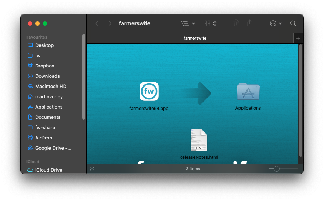Go back with the left chevron

pos(97,23)
